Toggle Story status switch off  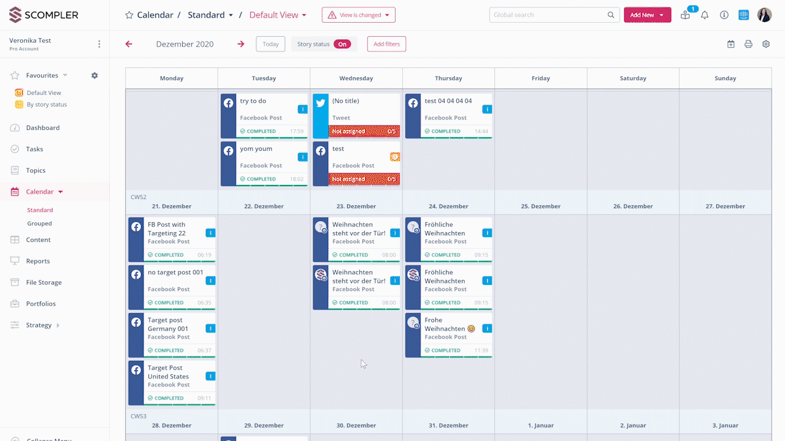tap(342, 44)
